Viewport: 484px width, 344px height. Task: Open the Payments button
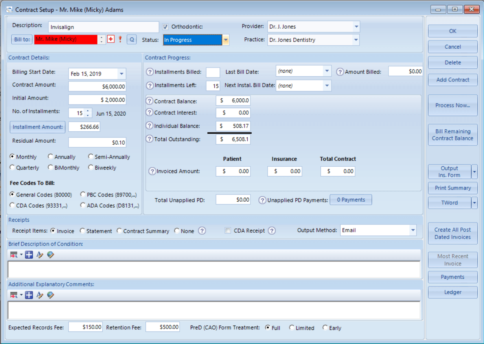coord(453,277)
